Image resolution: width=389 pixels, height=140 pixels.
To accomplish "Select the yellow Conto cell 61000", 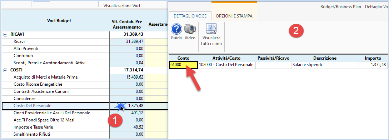I will pos(184,65).
